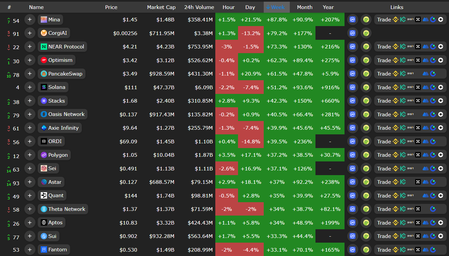Image resolution: width=449 pixels, height=256 pixels.
Task: Open the PancakeSwap coin page
Action: tap(61, 74)
